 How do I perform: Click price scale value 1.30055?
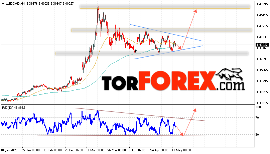click(262, 103)
